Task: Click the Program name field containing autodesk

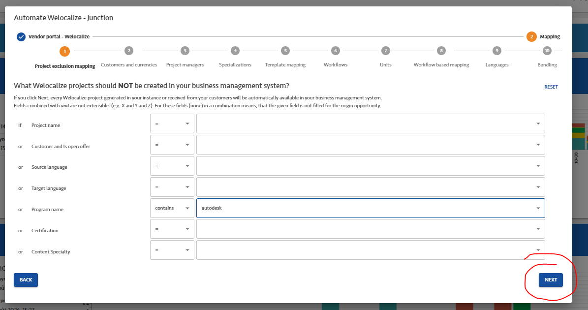Action: click(371, 208)
